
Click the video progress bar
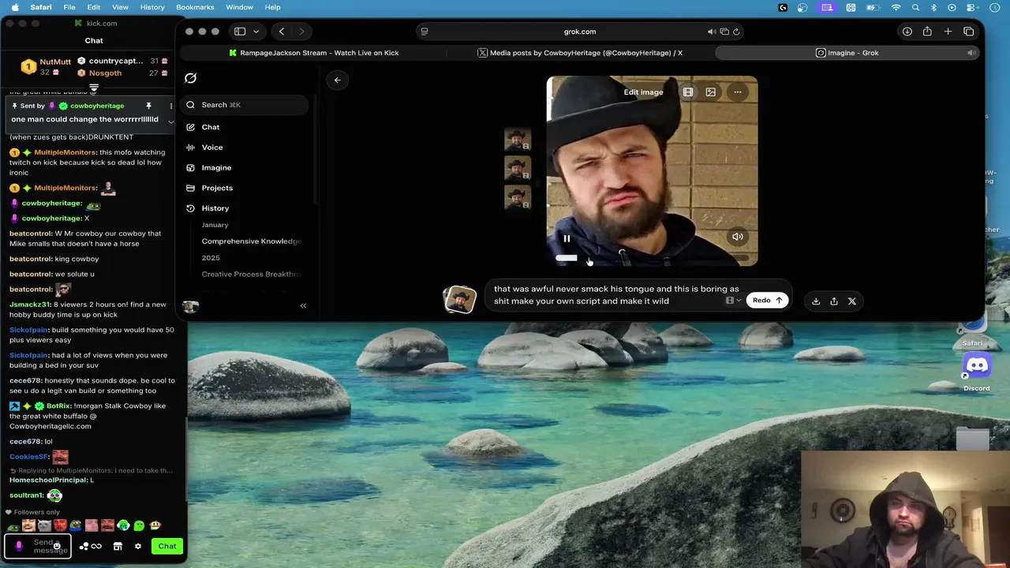[x=651, y=258]
